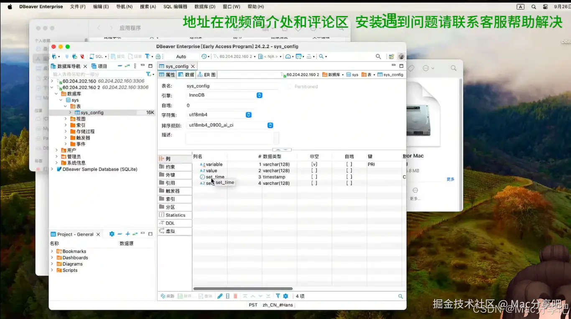Image resolution: width=571 pixels, height=319 pixels.
Task: Expand the first 60.204.202.160 connection node
Action: tap(52, 81)
